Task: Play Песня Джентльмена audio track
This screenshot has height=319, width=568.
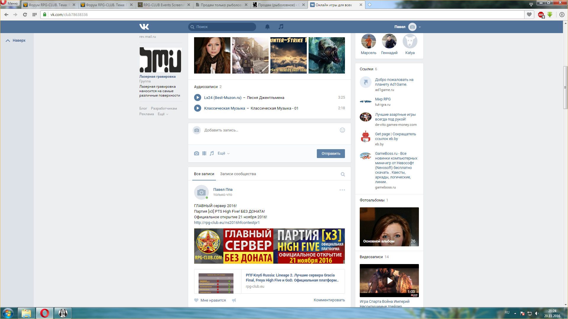Action: pos(197,97)
